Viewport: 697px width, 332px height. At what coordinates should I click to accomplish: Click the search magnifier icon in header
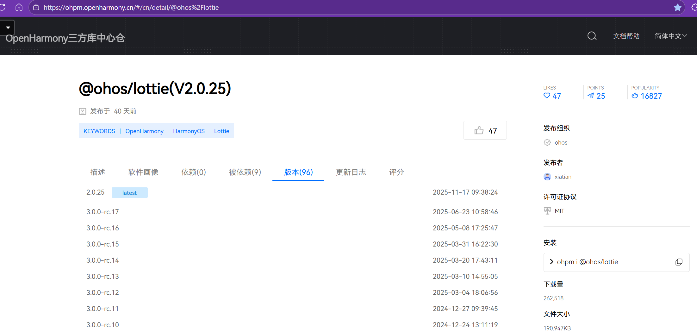tap(592, 36)
